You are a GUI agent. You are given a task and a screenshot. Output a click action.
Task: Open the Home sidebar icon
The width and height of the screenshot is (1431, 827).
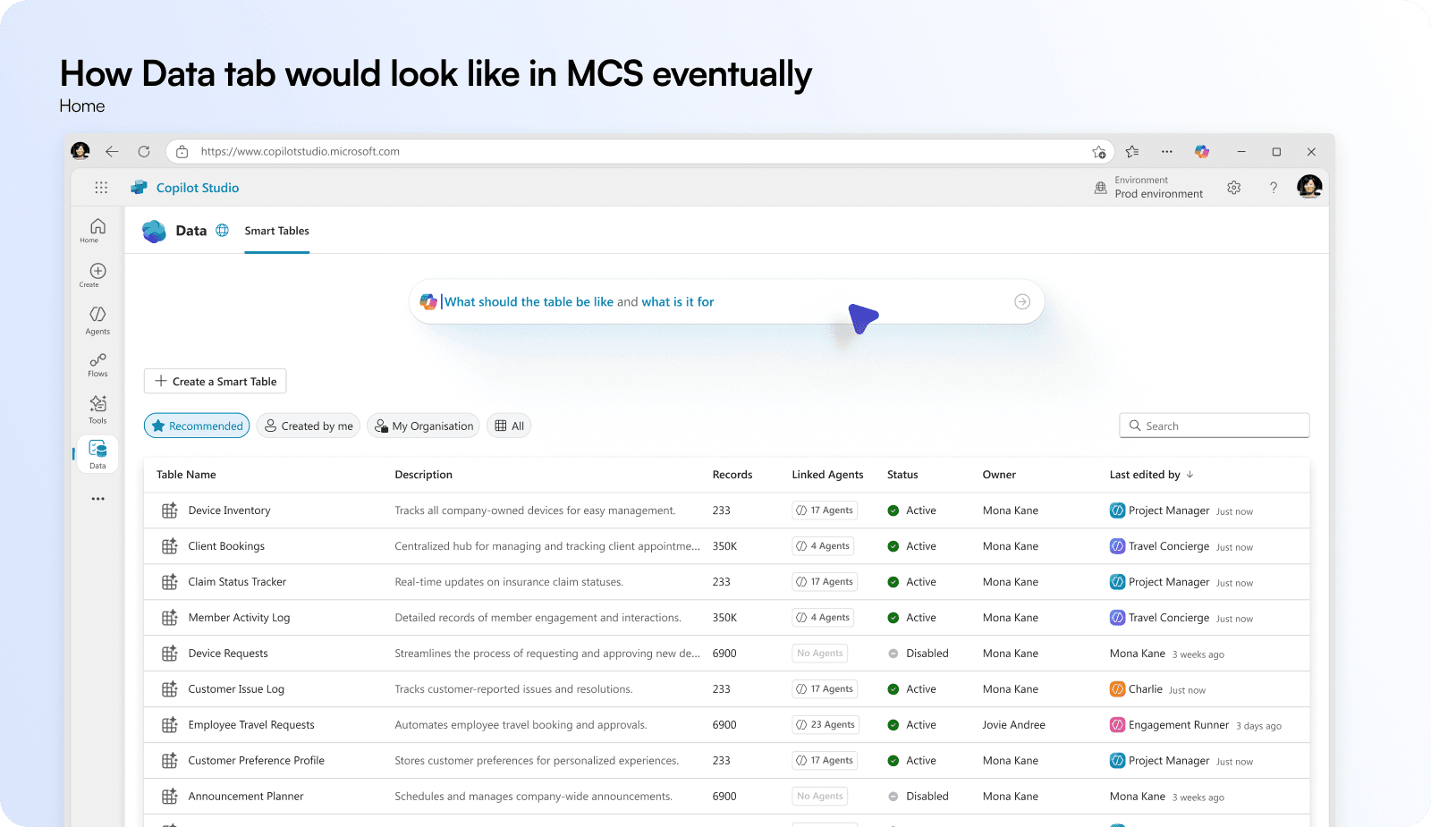(x=97, y=230)
